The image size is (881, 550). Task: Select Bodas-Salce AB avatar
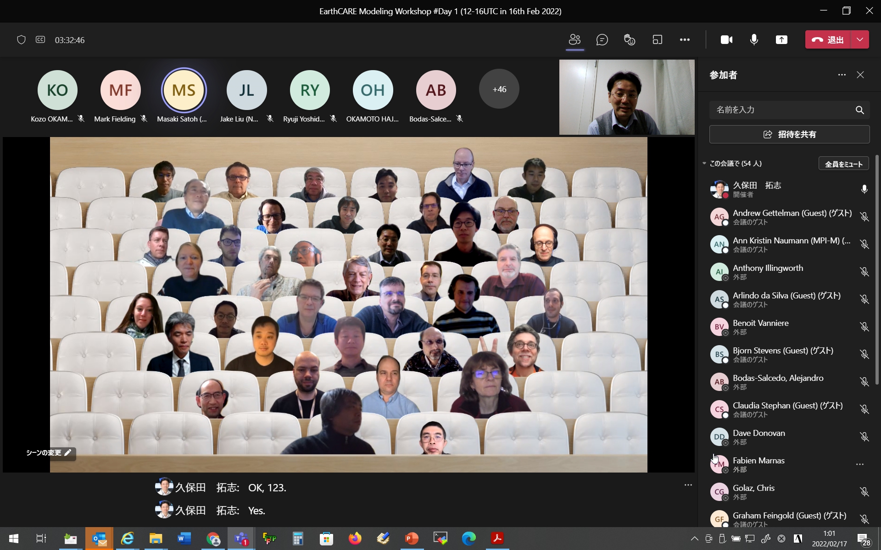pos(436,90)
